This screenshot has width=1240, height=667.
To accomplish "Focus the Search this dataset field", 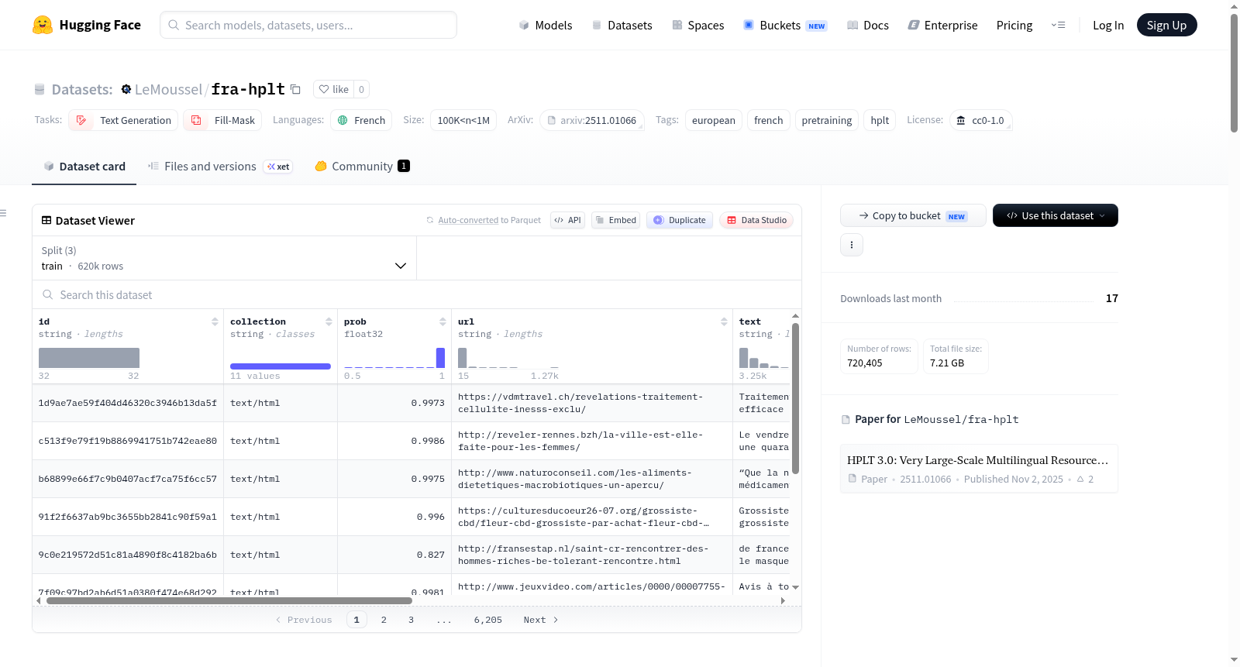I will click(x=417, y=294).
